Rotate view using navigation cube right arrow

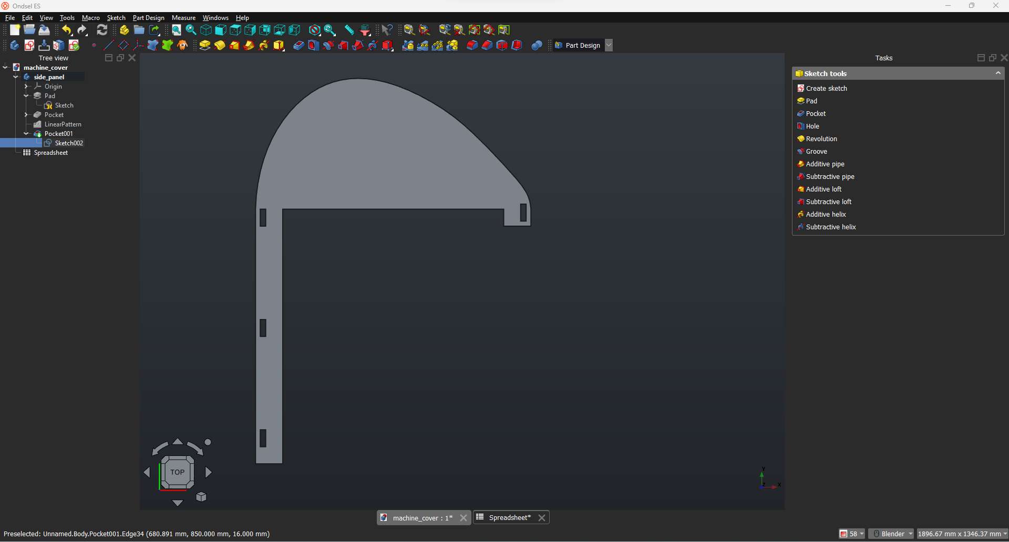coord(209,472)
